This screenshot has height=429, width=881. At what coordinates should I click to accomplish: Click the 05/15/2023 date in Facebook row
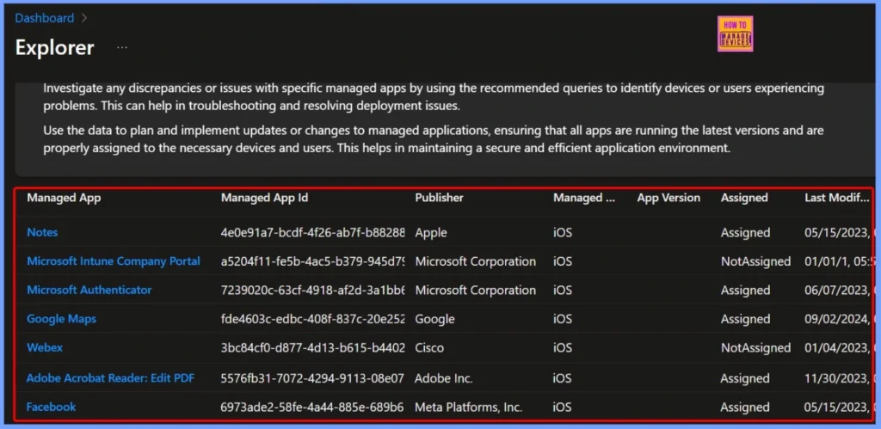tap(836, 408)
